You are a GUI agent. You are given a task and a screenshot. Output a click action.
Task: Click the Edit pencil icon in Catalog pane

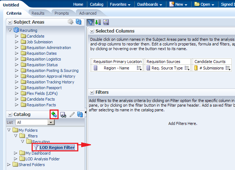(72, 115)
